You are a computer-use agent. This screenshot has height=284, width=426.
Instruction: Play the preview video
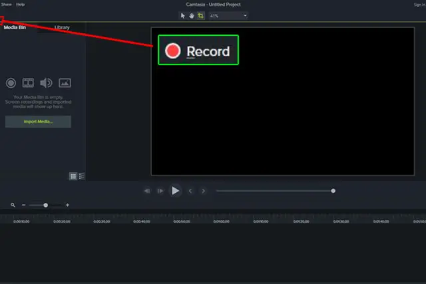tap(175, 191)
